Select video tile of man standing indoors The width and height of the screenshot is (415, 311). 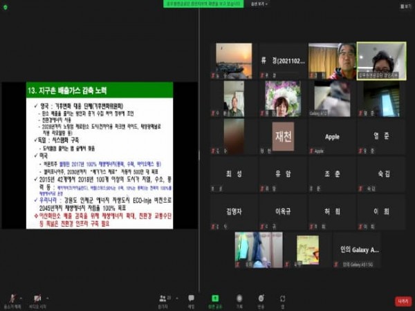click(234, 99)
